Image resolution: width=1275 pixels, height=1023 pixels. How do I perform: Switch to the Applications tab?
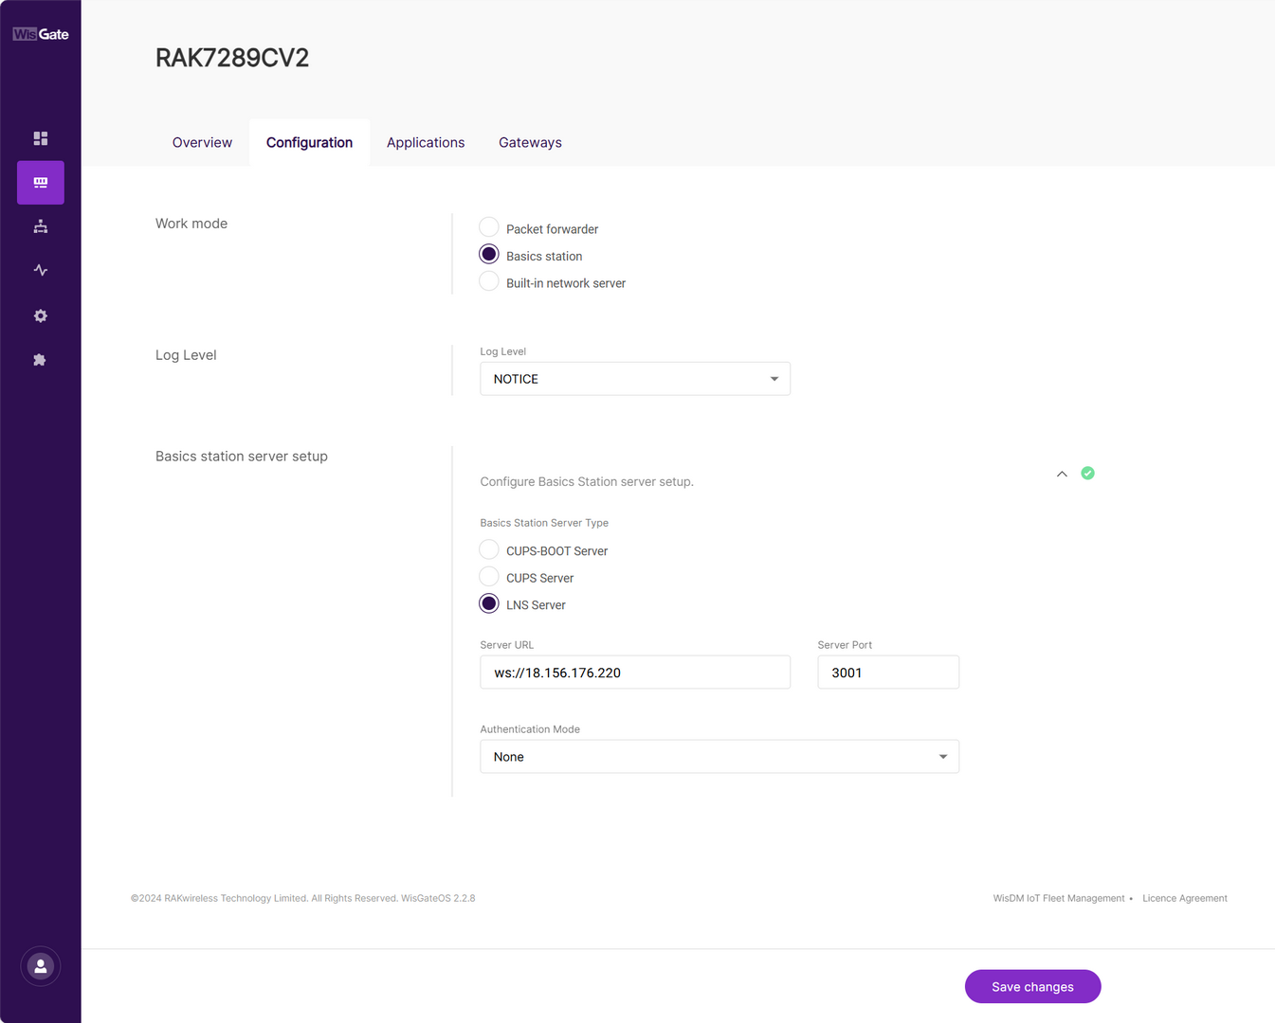pos(426,142)
